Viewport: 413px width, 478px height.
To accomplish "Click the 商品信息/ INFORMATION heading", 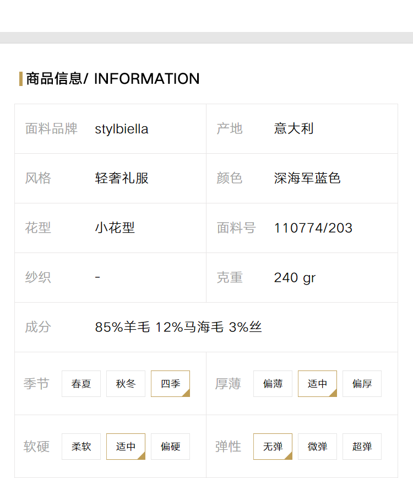I will pyautogui.click(x=113, y=79).
